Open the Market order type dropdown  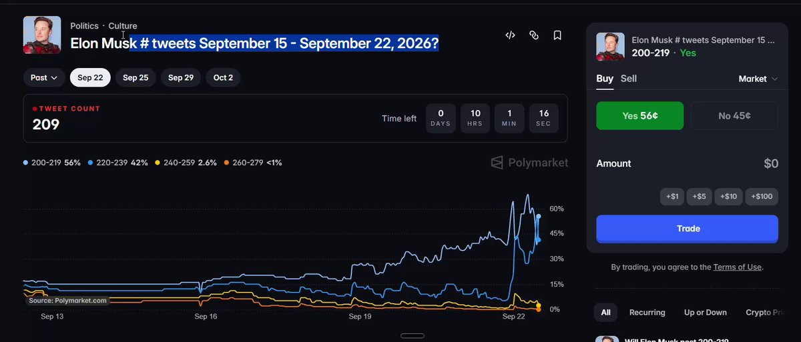pyautogui.click(x=758, y=79)
